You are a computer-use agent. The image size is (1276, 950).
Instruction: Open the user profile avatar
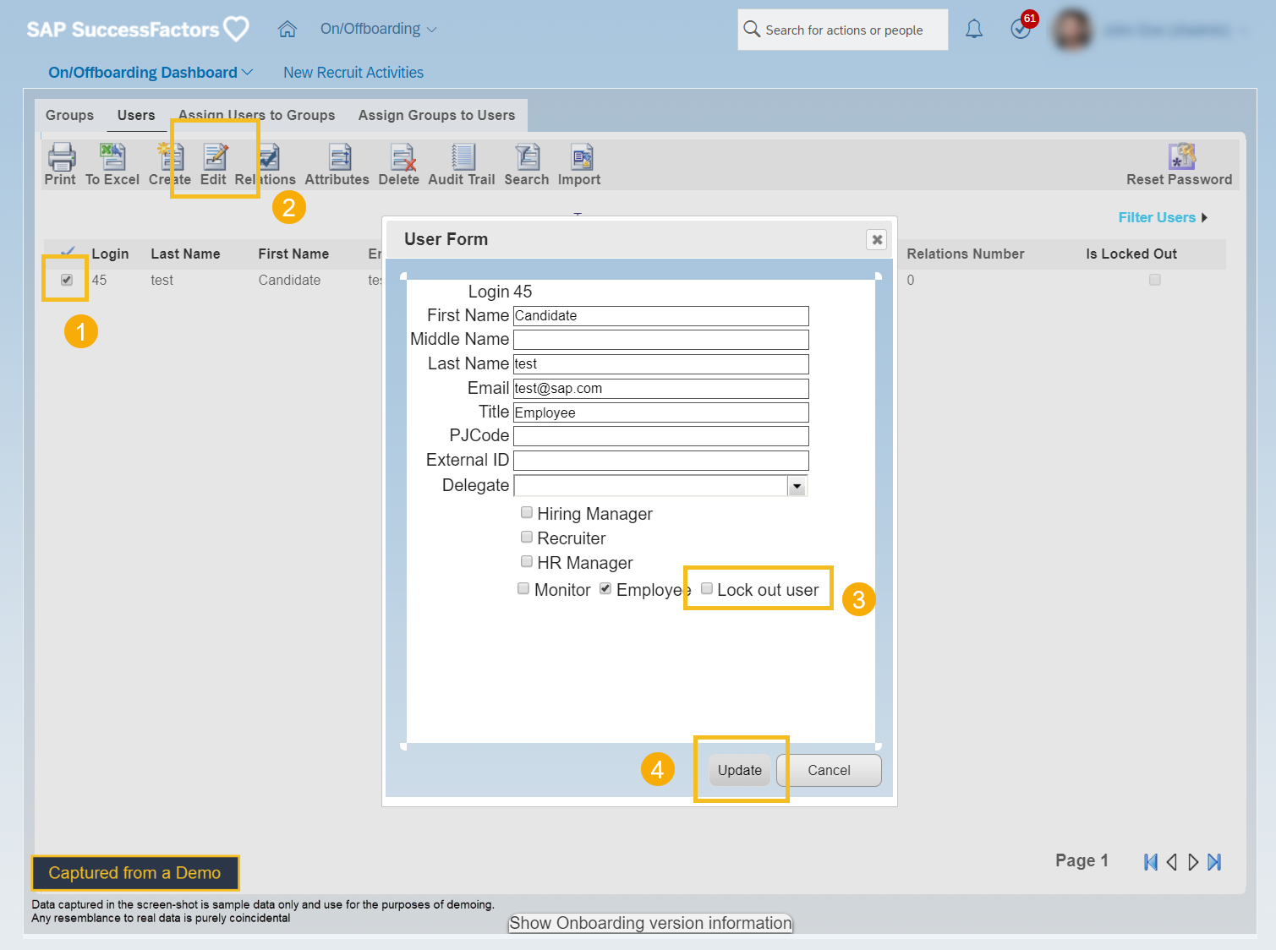[1072, 30]
